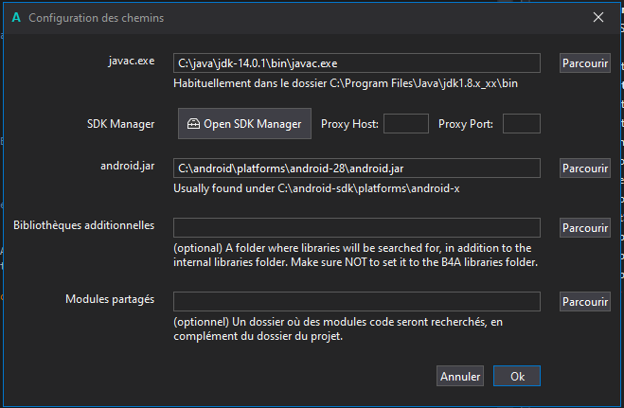Viewport: 624px width, 408px height.
Task: Browse for javac.exe with Parcourir
Action: coord(583,63)
